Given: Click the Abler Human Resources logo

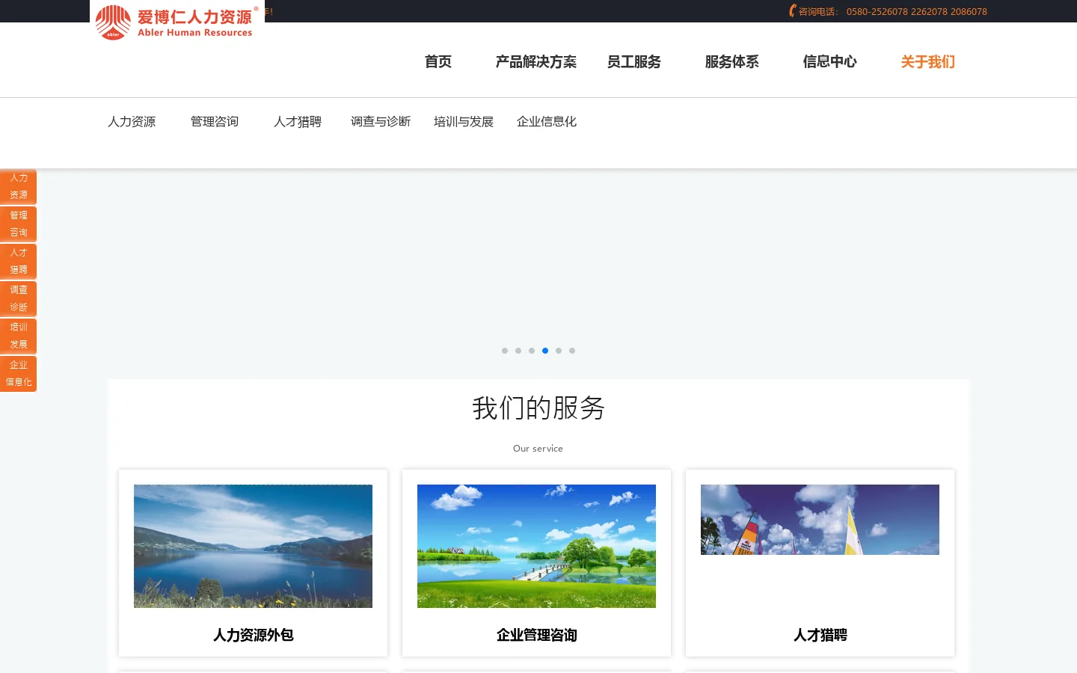Looking at the screenshot, I should [x=177, y=22].
